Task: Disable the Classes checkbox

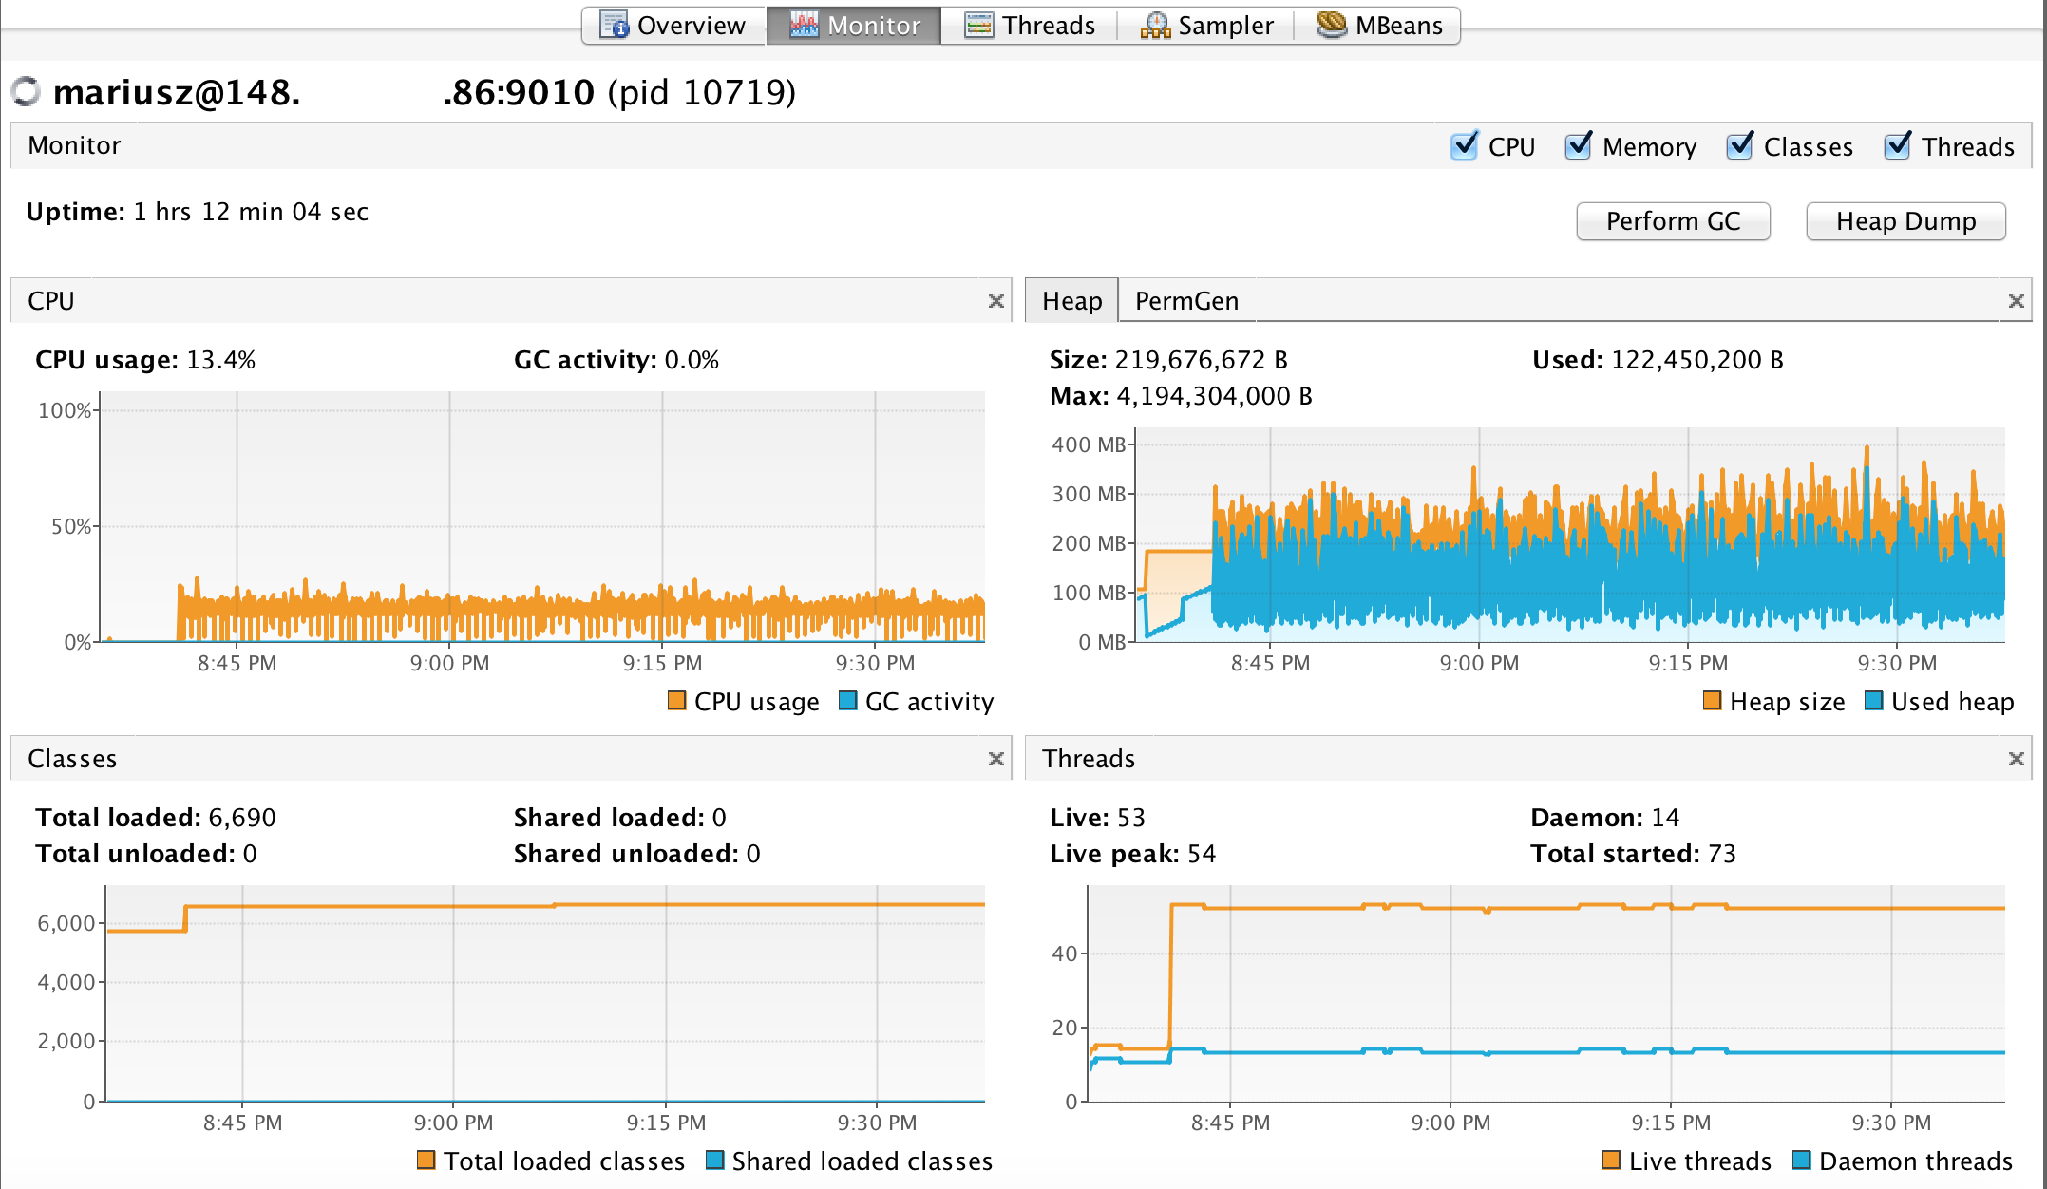Action: coord(1740,146)
